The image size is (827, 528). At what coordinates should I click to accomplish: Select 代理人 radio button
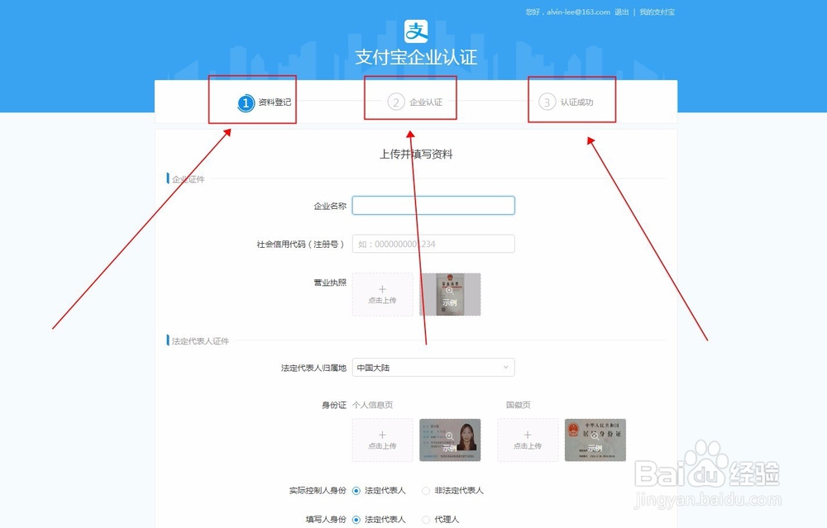click(426, 520)
